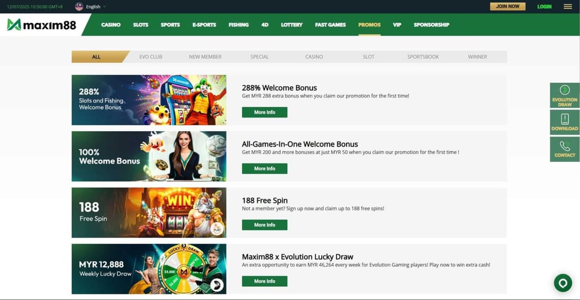Click the Malaysia flag icon
This screenshot has width=580, height=300.
point(79,6)
